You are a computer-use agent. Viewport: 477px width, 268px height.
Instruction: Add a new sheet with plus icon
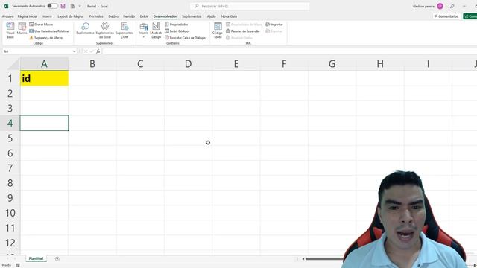[57, 259]
